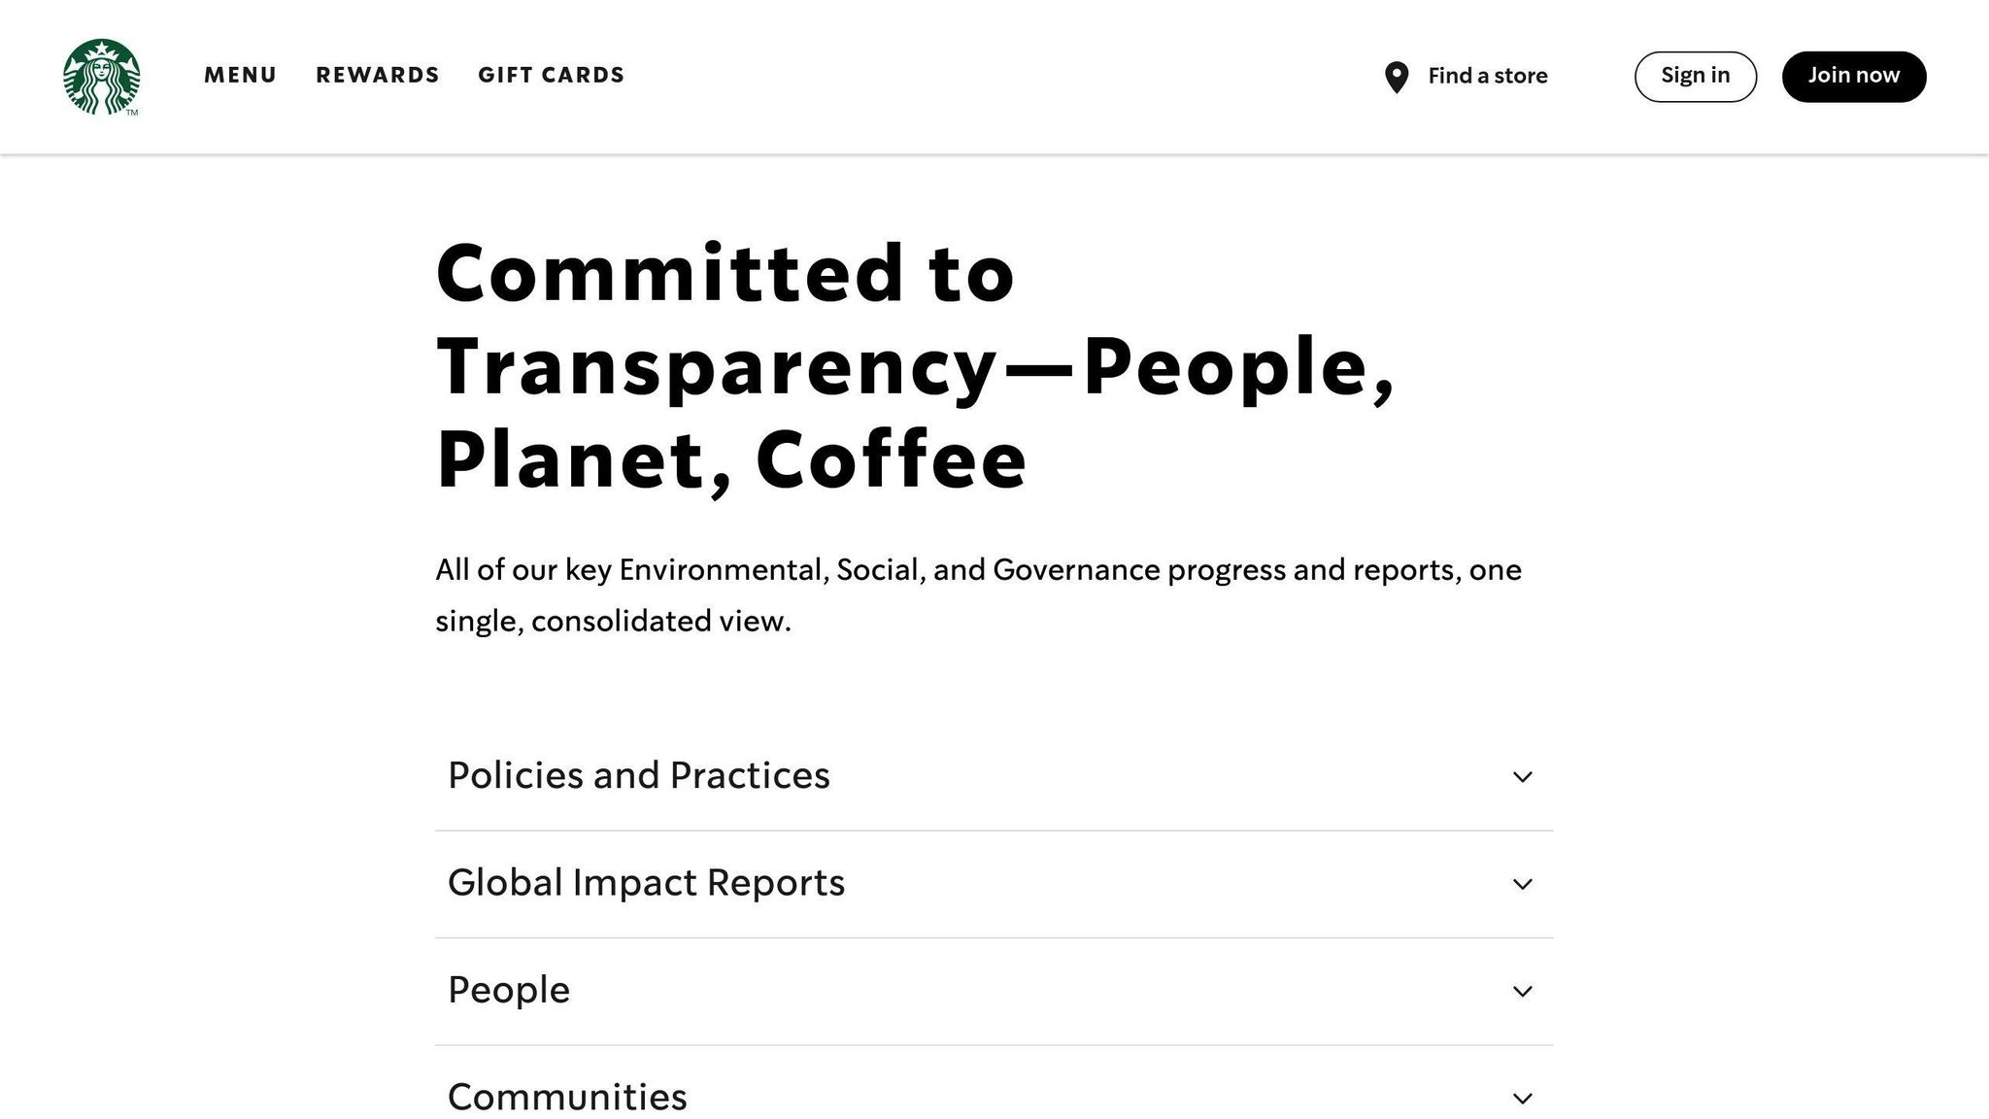This screenshot has width=1989, height=1119.
Task: Expand the Communities accordion row
Action: [x=567, y=1098]
